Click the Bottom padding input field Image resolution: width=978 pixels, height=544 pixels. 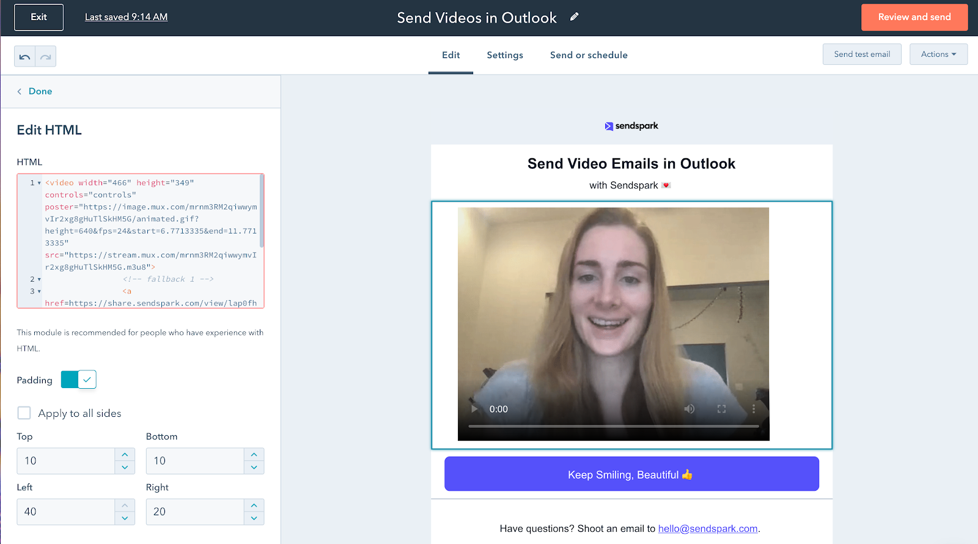(195, 461)
